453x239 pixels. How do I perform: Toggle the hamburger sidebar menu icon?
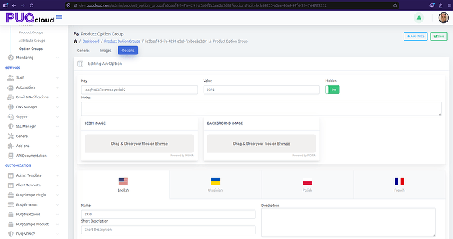click(59, 17)
